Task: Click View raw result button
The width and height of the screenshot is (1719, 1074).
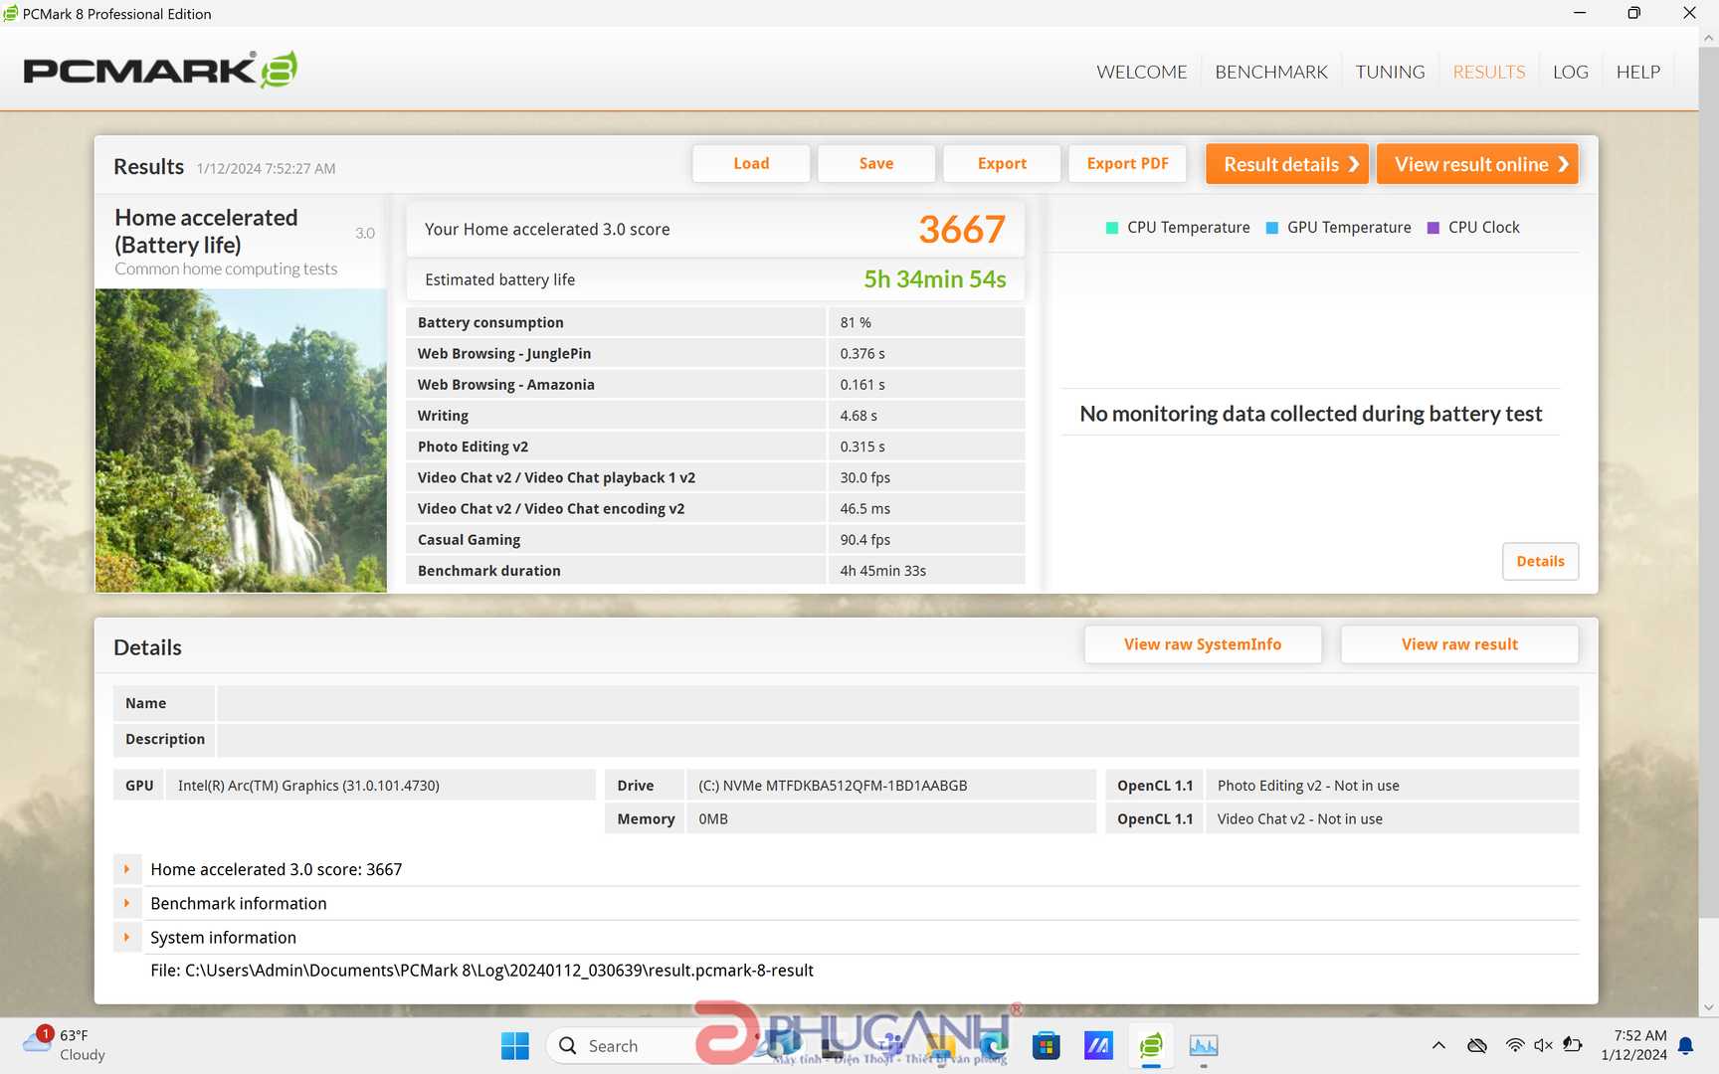Action: pyautogui.click(x=1459, y=644)
